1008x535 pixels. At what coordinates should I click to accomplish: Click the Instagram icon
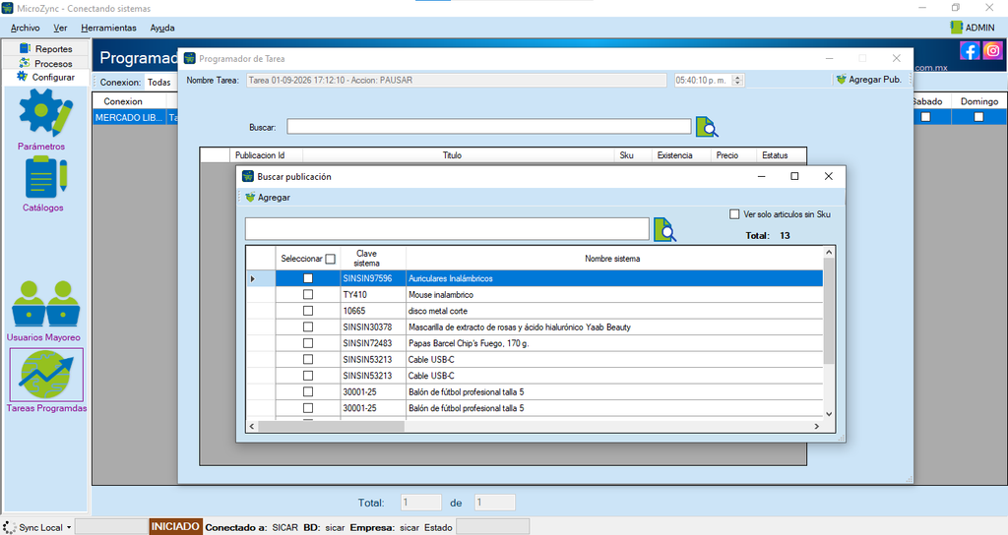[992, 51]
